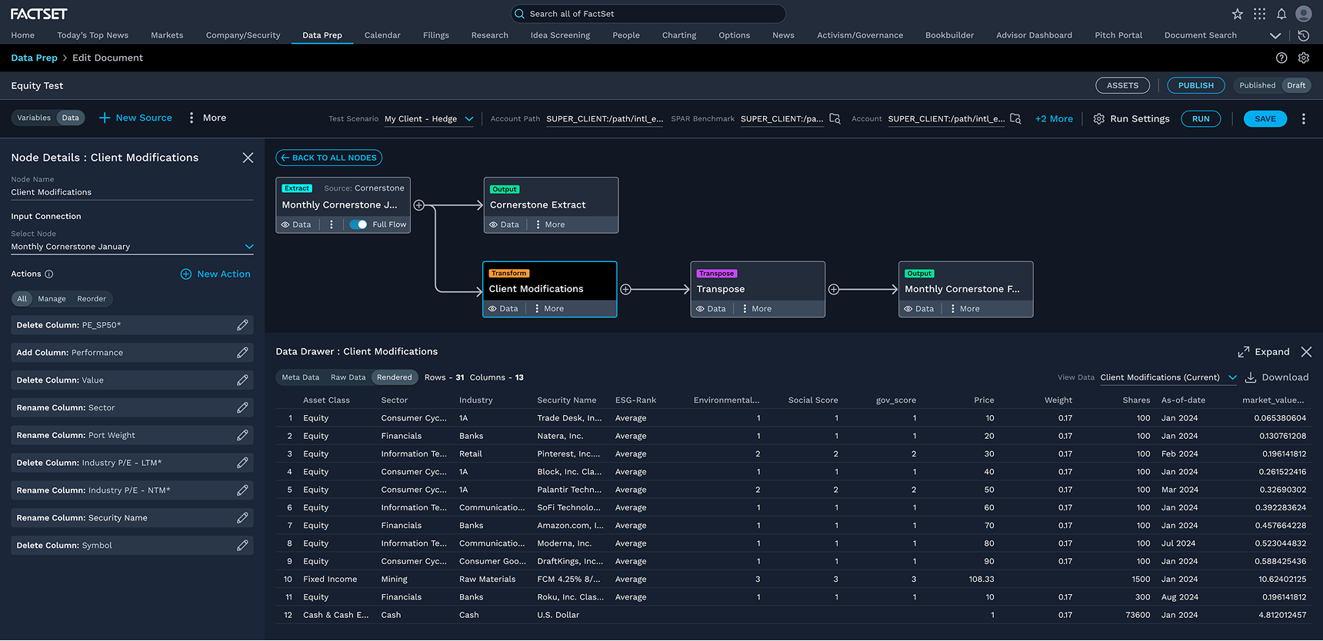Click the Search all of FactSet field
The height and width of the screenshot is (641, 1323).
[x=648, y=14]
